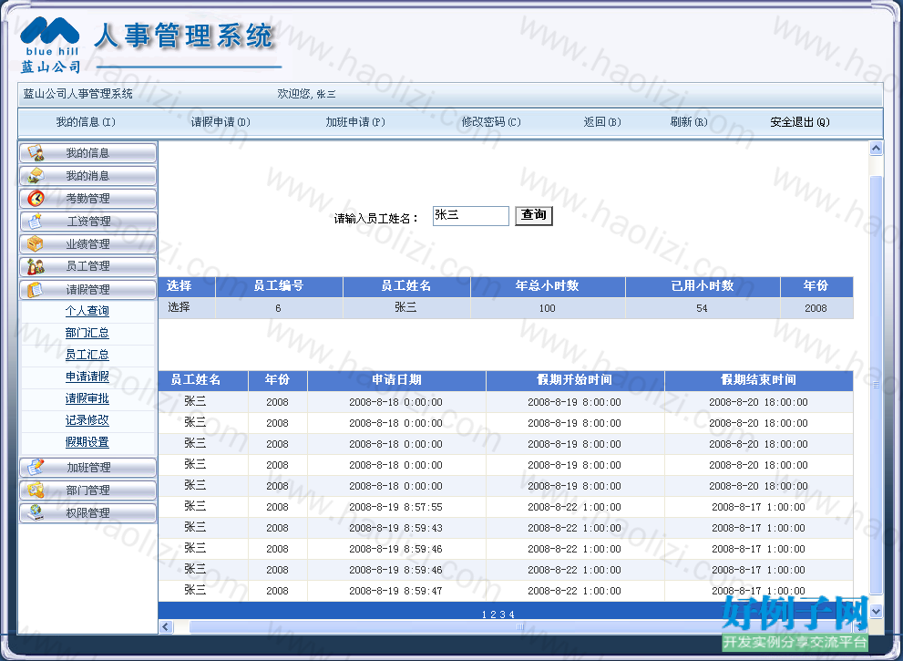Click total yearly hours value 100
Screen dimensions: 903x661
547,308
